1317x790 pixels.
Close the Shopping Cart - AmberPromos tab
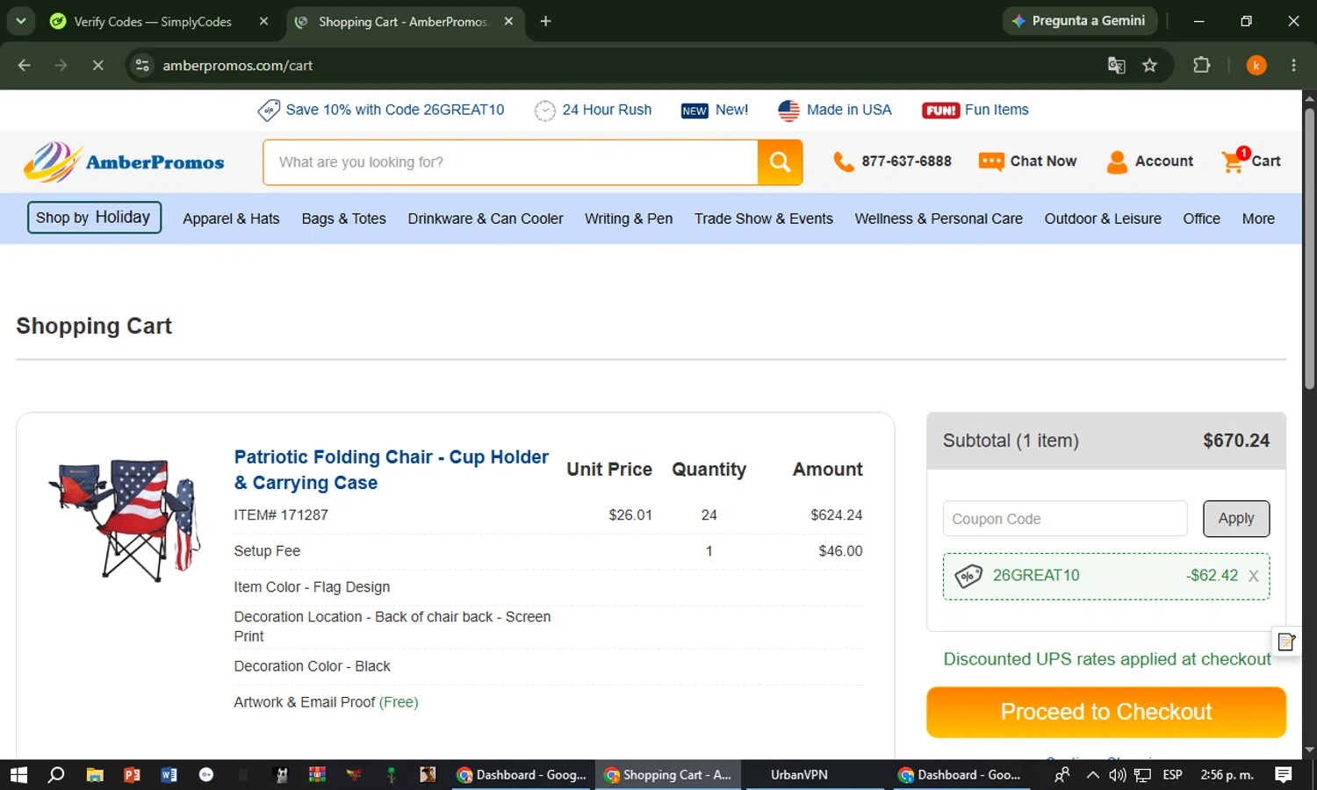508,21
